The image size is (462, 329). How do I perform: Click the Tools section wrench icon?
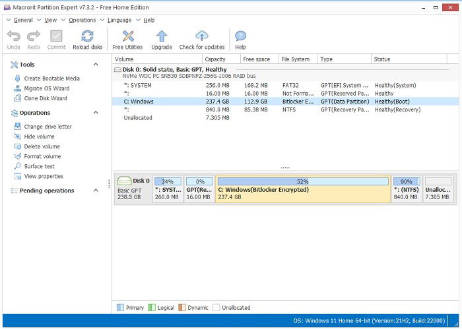[14, 65]
